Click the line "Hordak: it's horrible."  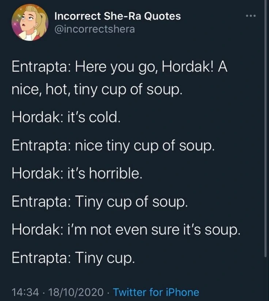pyautogui.click(x=77, y=173)
